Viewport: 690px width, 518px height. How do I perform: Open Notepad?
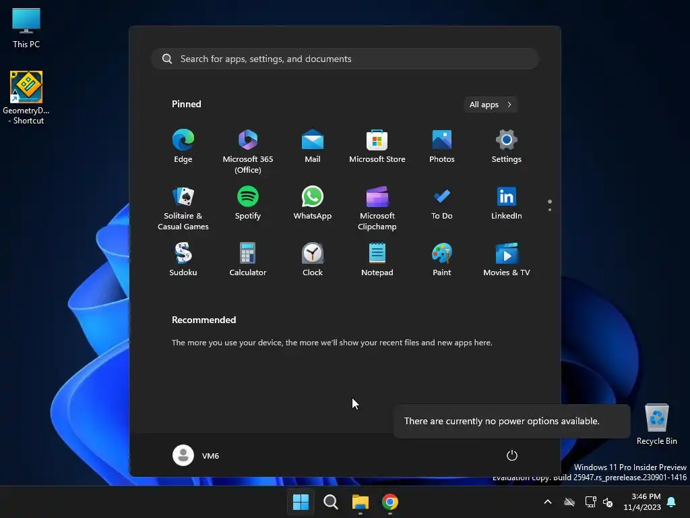(377, 260)
